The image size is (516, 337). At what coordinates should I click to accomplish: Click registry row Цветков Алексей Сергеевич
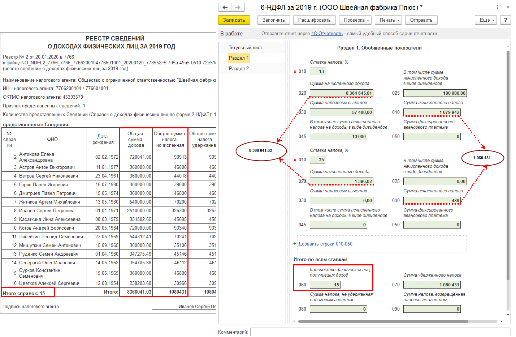(109, 283)
